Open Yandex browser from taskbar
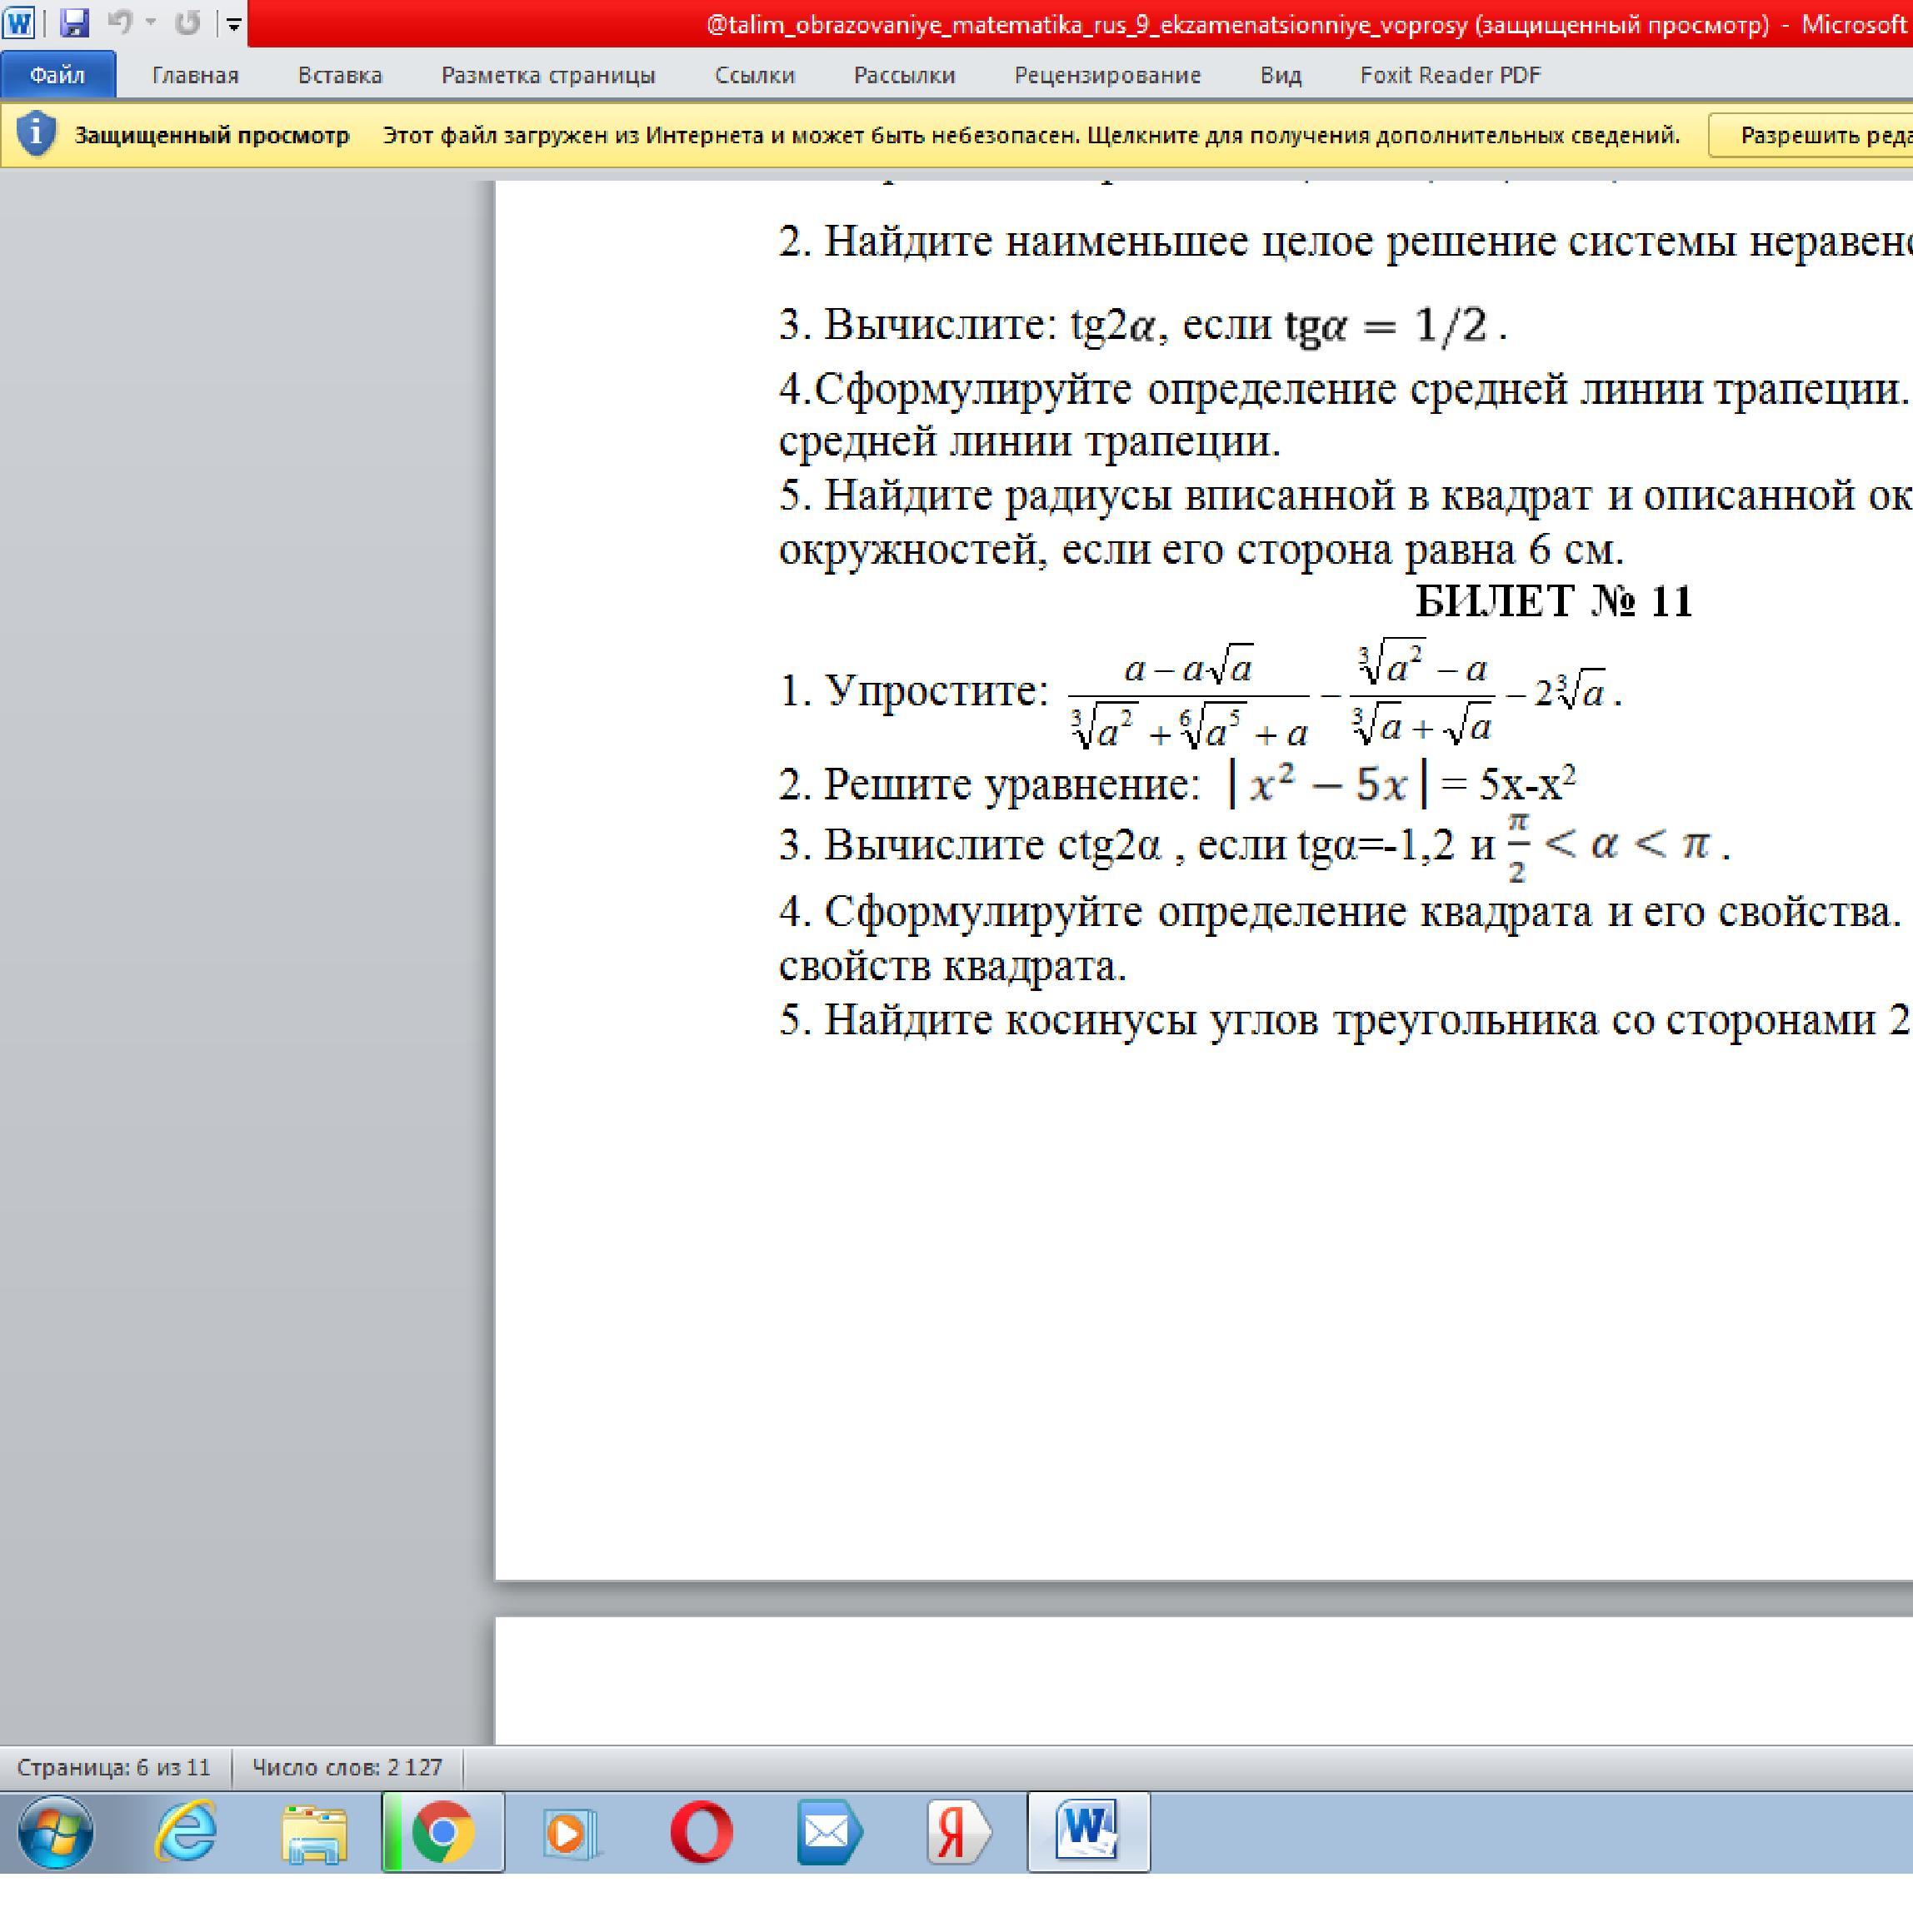This screenshot has height=1932, width=1913. 957,1831
